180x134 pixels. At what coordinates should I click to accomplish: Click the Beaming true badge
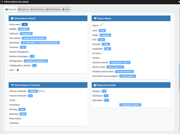pos(23,114)
